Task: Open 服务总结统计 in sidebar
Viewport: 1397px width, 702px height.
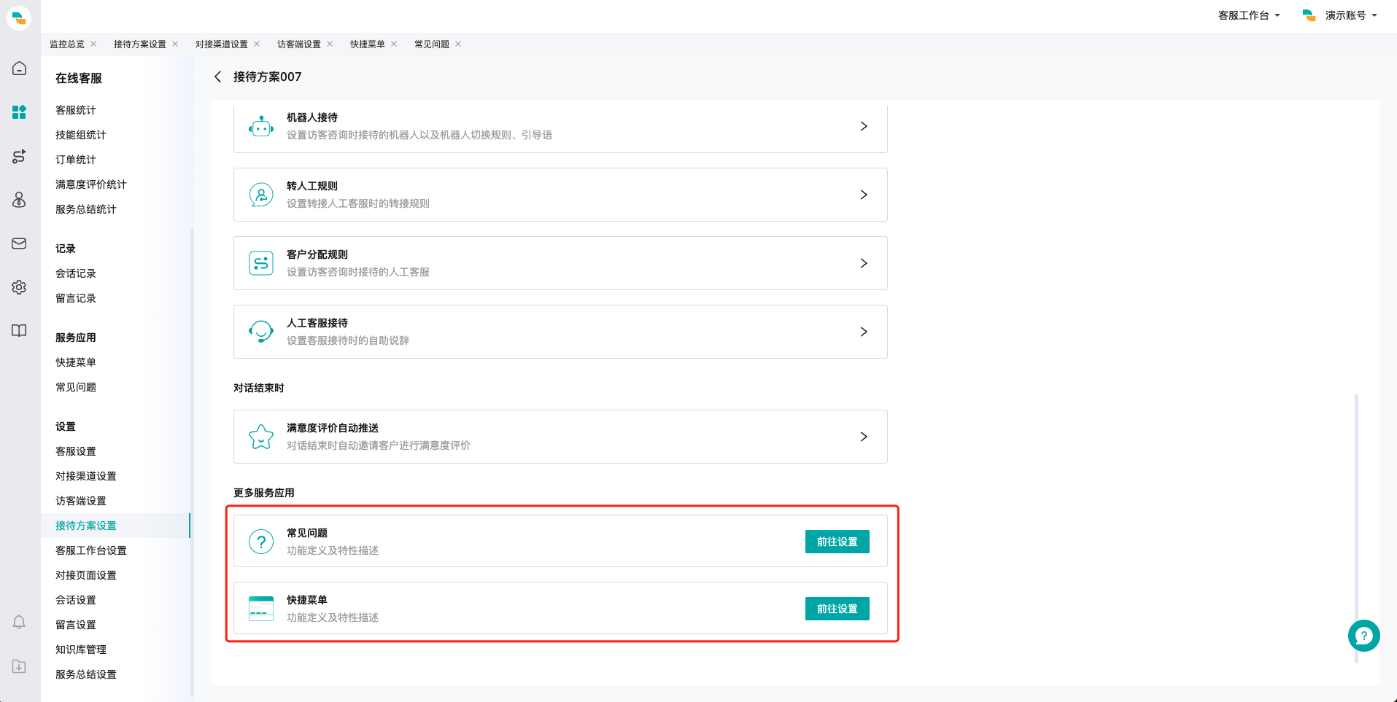Action: (86, 209)
